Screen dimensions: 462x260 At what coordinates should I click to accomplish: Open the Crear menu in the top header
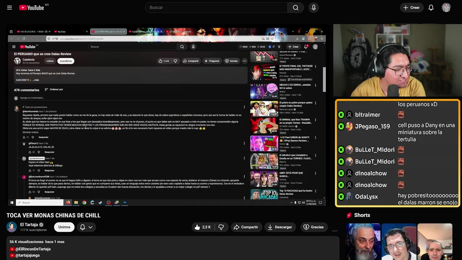coord(411,8)
